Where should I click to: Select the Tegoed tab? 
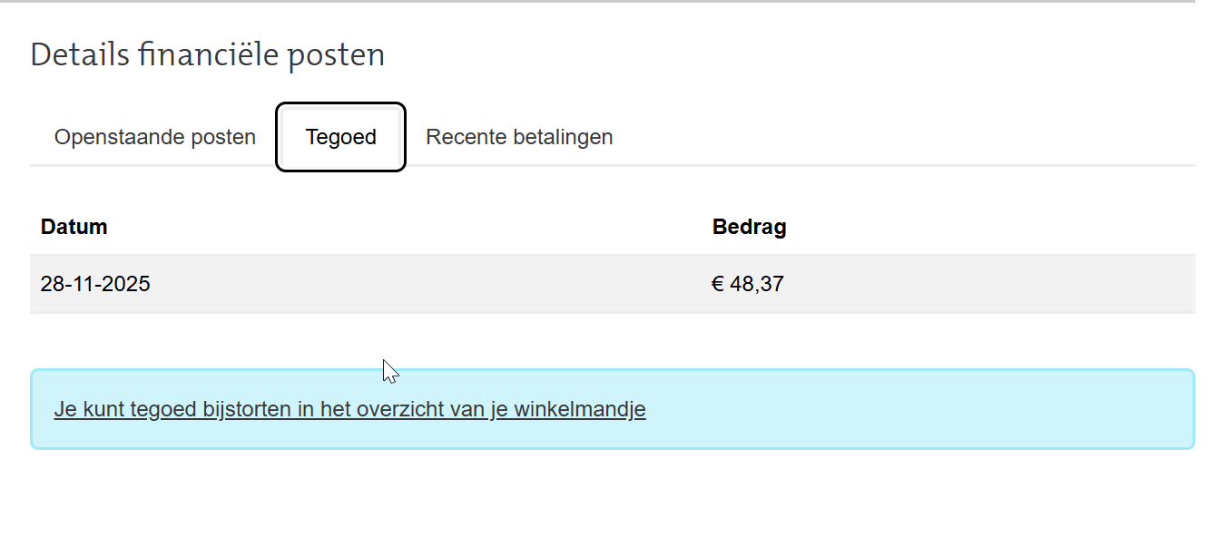pyautogui.click(x=340, y=137)
